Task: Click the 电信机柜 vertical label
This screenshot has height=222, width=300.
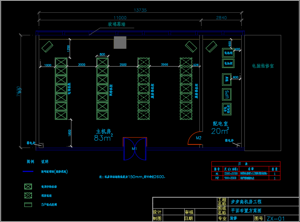Action: (69, 89)
